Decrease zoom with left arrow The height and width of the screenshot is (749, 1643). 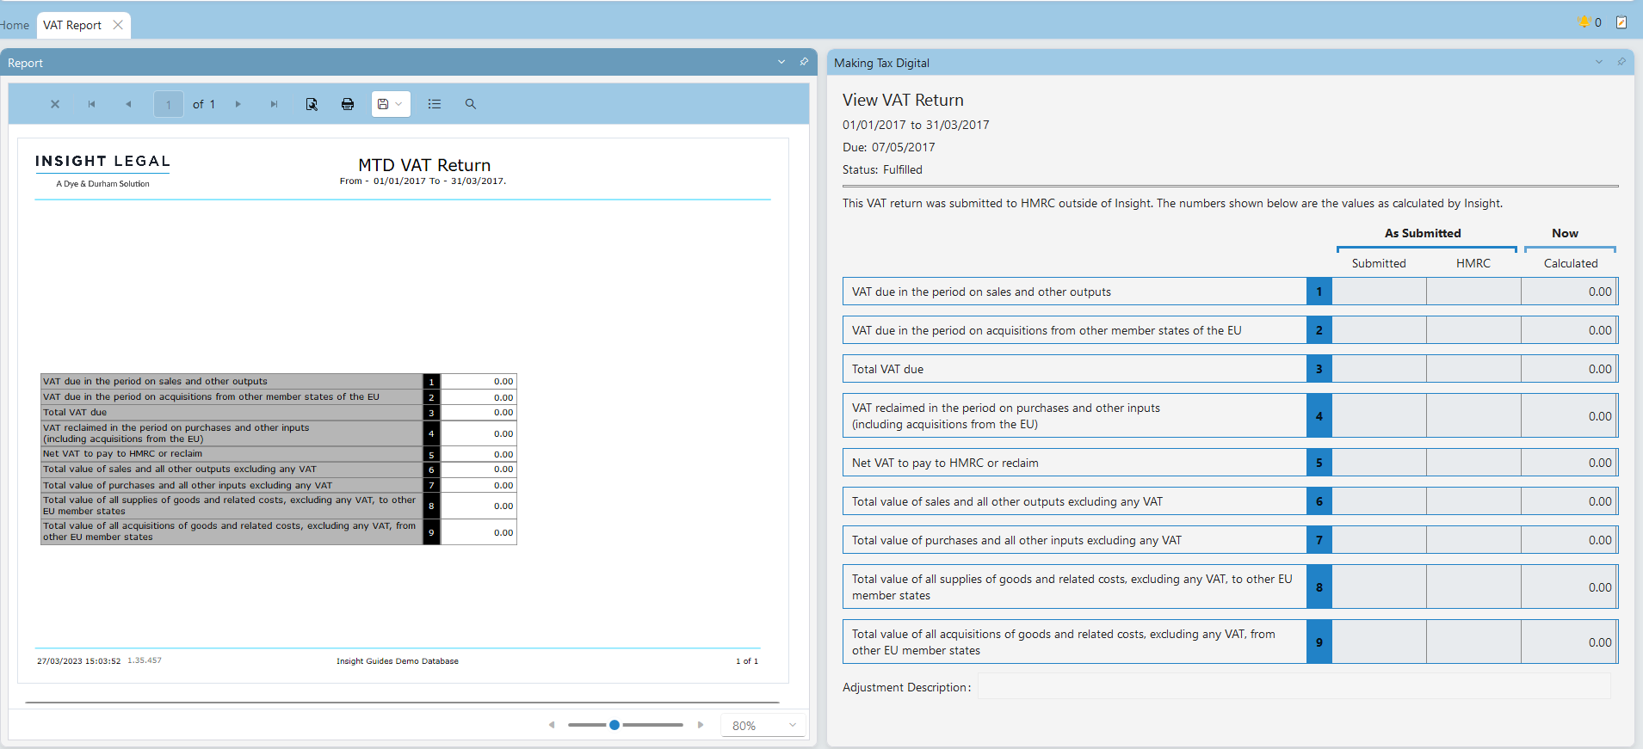[x=552, y=725]
